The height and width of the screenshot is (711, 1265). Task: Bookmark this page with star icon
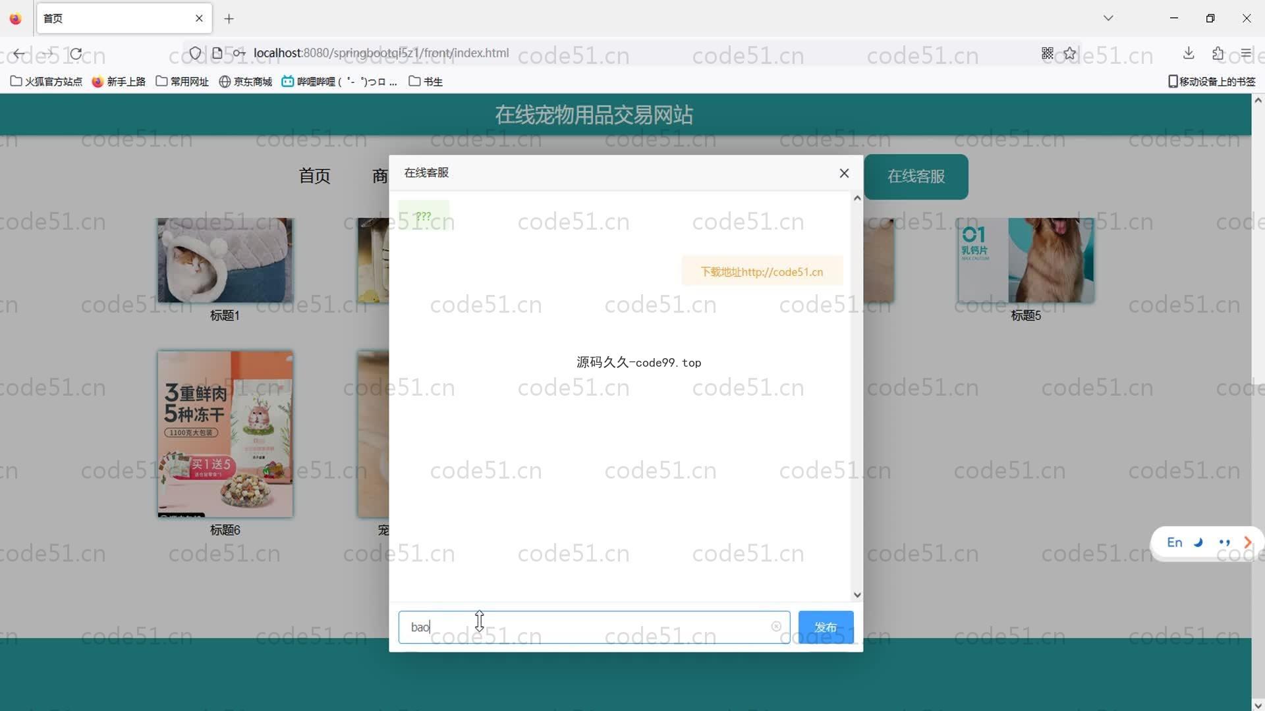1070,53
